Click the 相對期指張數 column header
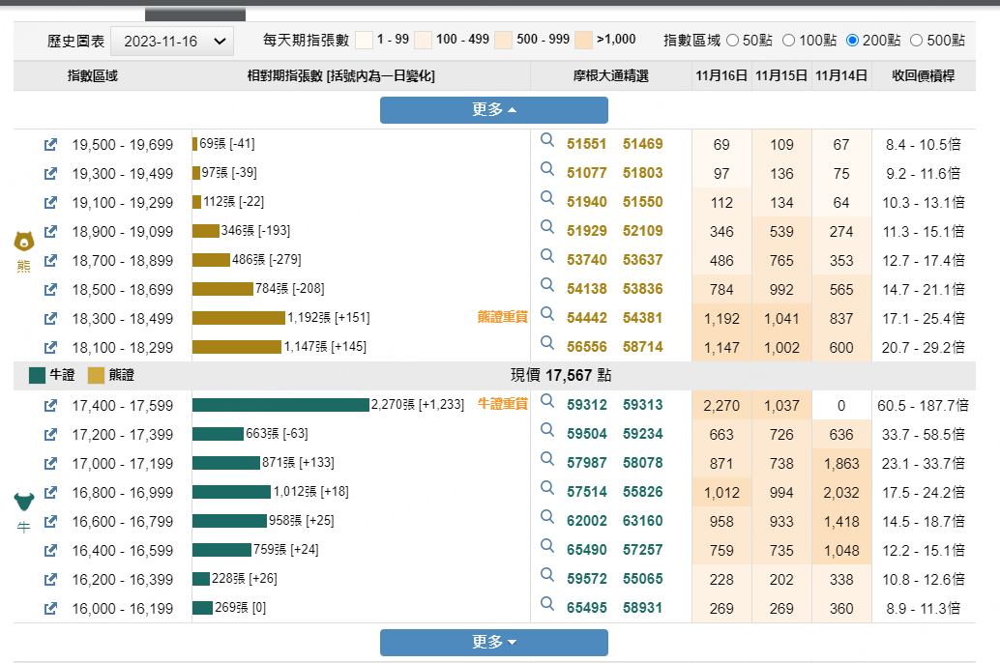1000x663 pixels. (x=341, y=76)
